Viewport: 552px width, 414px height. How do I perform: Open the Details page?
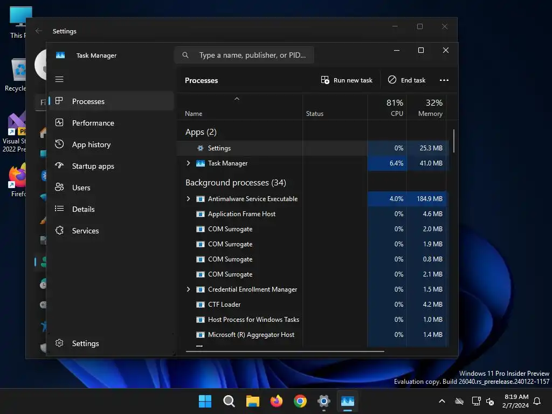pyautogui.click(x=111, y=209)
